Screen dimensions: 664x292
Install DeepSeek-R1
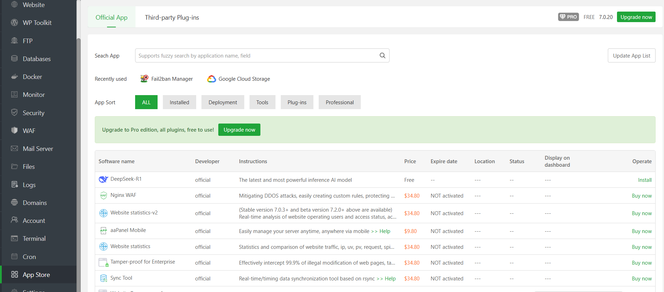[645, 180]
